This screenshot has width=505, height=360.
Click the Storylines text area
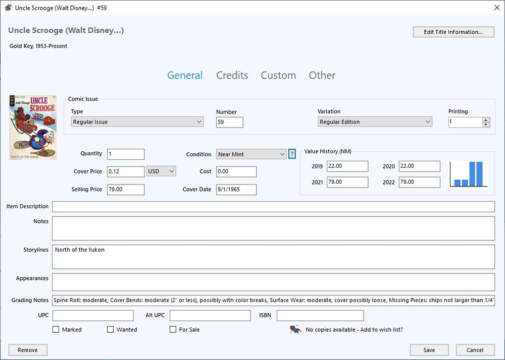(x=273, y=257)
